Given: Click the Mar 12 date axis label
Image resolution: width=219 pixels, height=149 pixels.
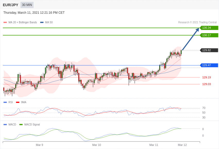Looking at the screenshot, I should [x=182, y=145].
